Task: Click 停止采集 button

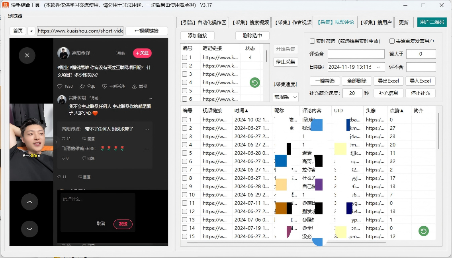Action: pos(286,62)
